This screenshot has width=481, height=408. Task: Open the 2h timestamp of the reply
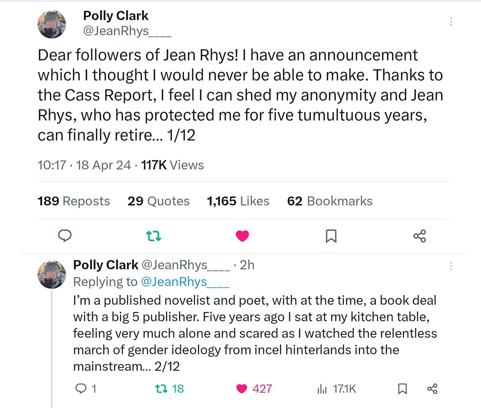[x=246, y=265]
